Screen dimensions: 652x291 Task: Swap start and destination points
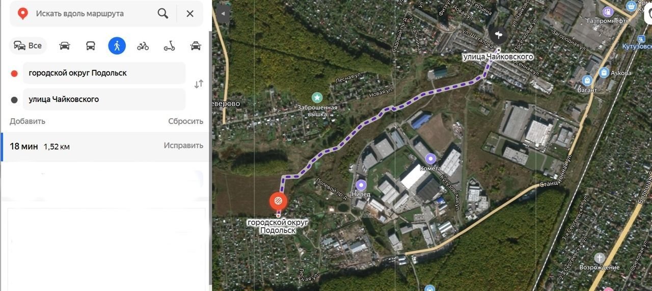pyautogui.click(x=199, y=84)
